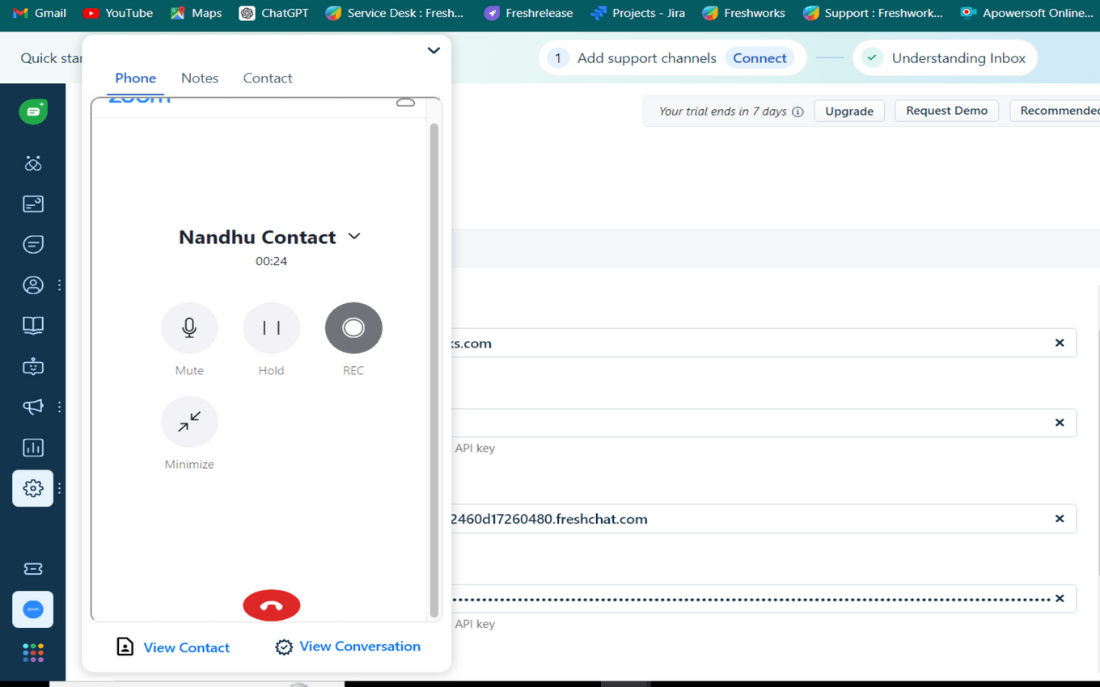Open campaigns megaphone icon in sidebar
This screenshot has height=687, width=1100.
[x=33, y=407]
